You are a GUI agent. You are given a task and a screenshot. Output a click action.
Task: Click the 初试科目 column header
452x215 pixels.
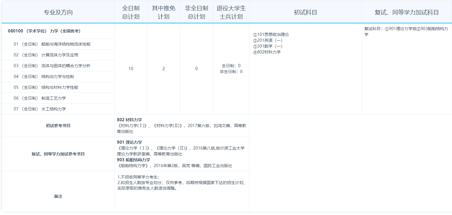[x=306, y=12]
